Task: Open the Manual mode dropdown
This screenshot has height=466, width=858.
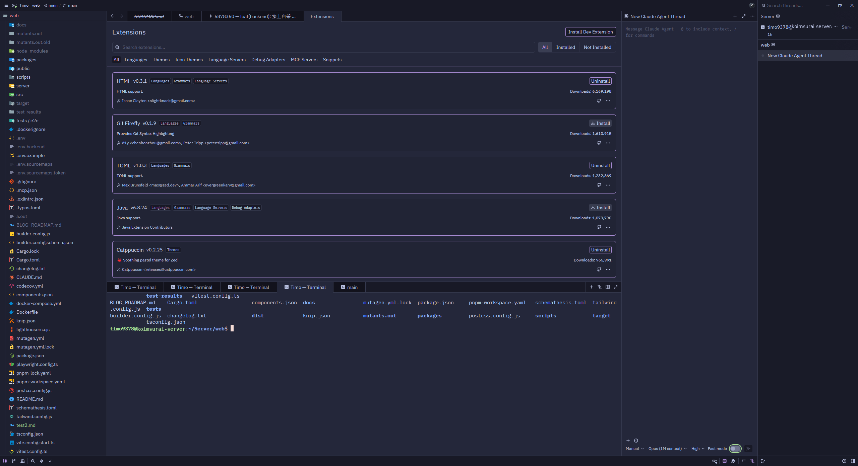Action: pyautogui.click(x=634, y=449)
